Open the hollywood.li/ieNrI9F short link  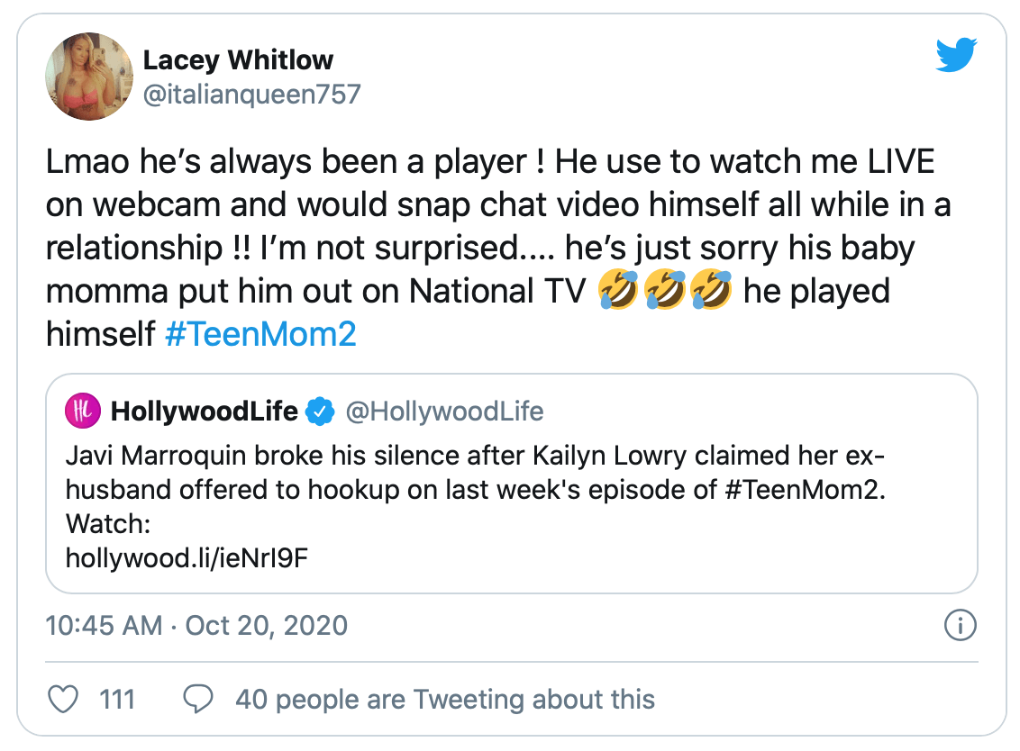[x=187, y=558]
